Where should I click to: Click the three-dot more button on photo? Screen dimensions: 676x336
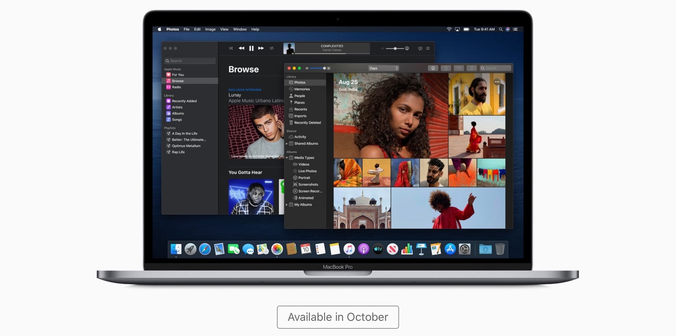(497, 82)
